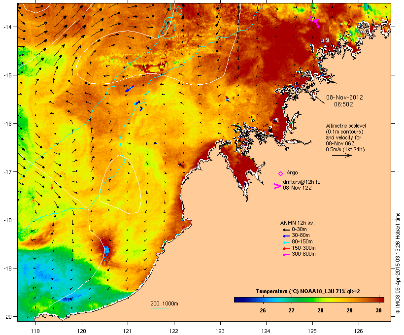Click the 0-30m depth label
The width and height of the screenshot is (404, 335).
pos(299,230)
